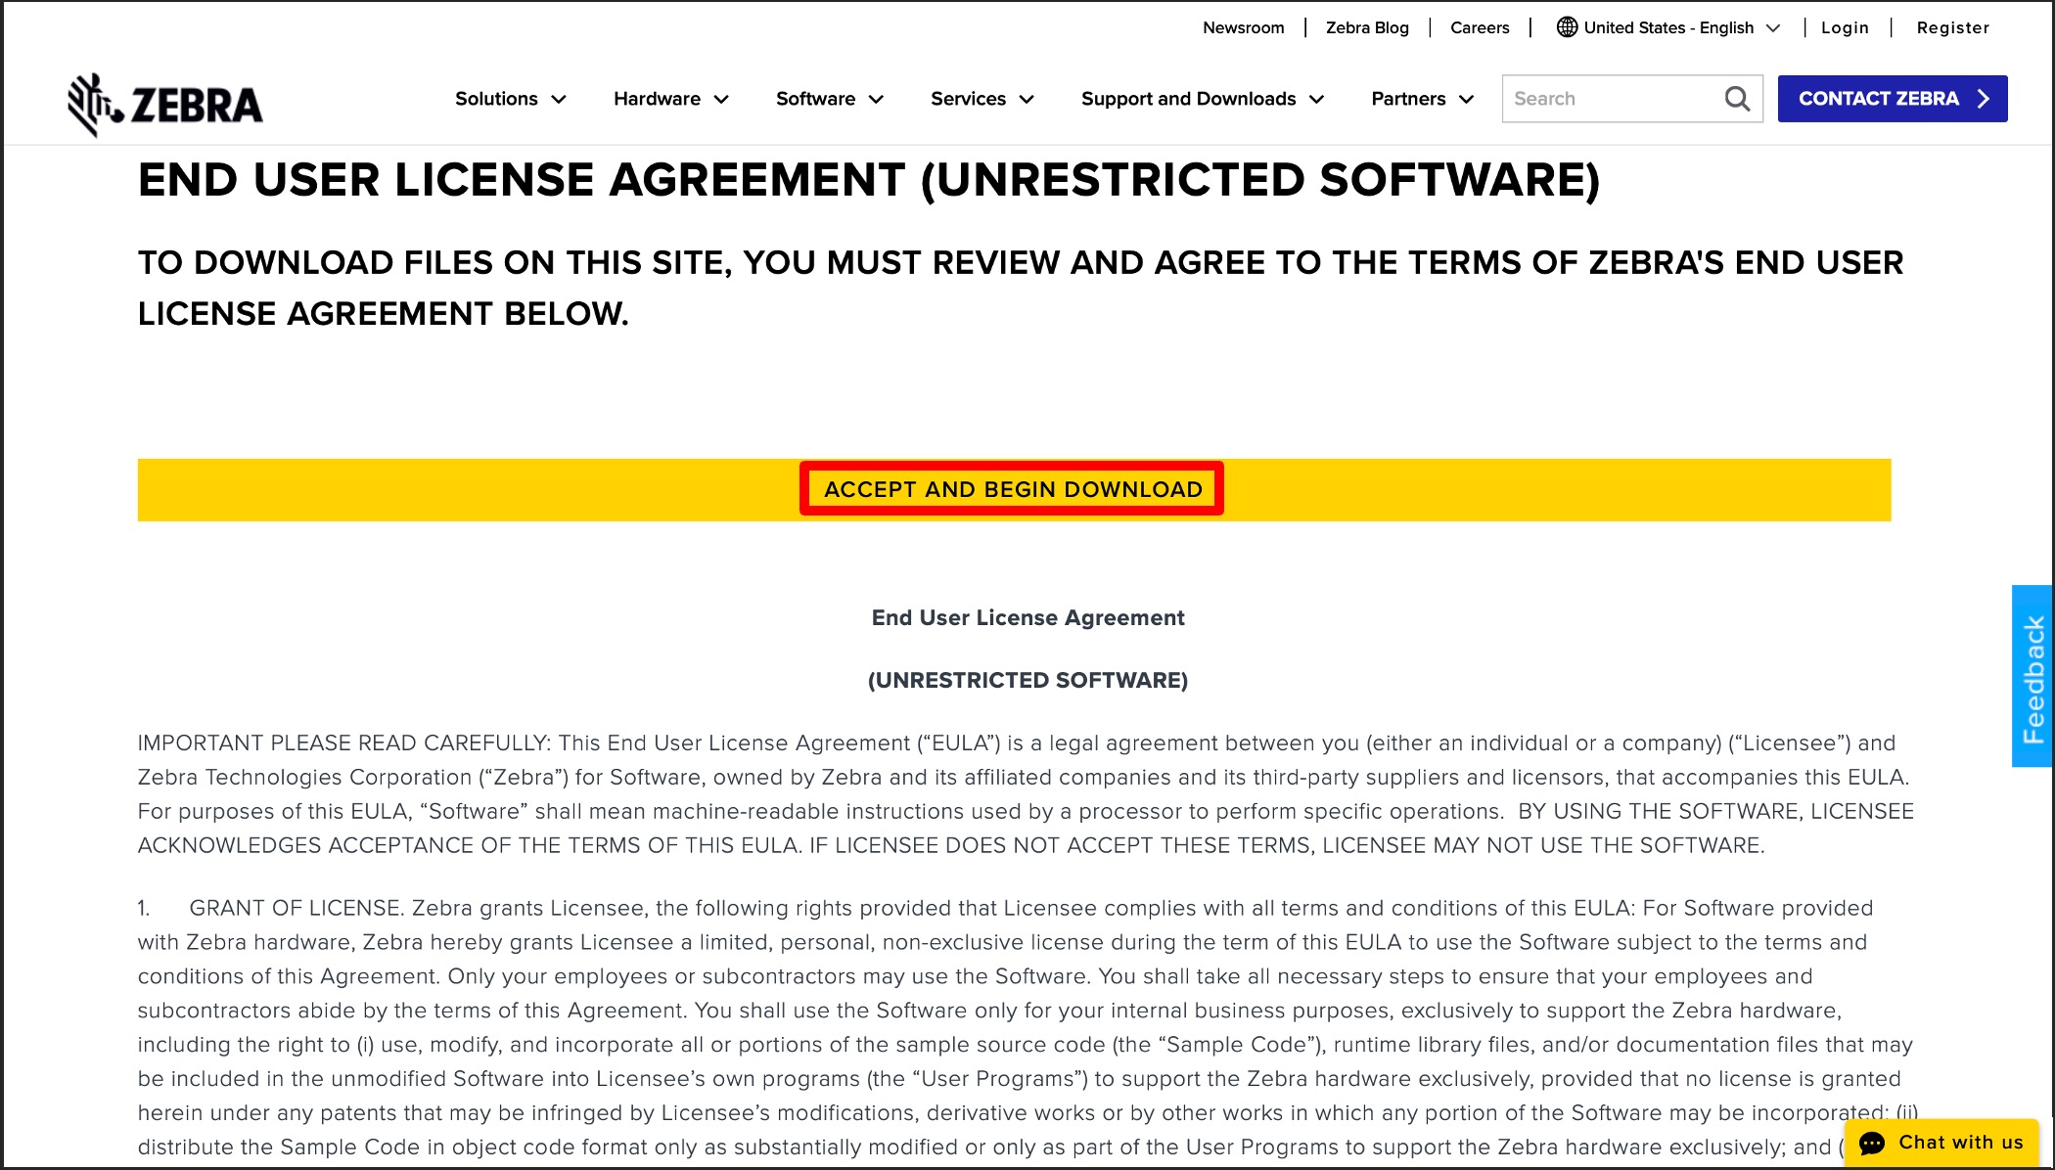The width and height of the screenshot is (2055, 1170).
Task: Click the Register link
Action: pos(1952,27)
